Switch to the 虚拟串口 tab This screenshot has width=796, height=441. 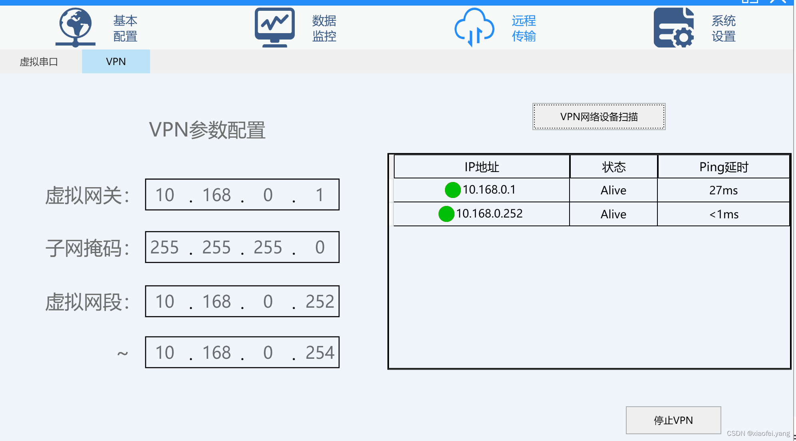[x=38, y=61]
